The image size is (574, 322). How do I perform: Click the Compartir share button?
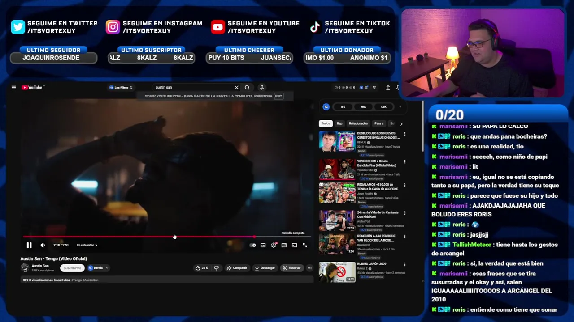click(x=237, y=268)
